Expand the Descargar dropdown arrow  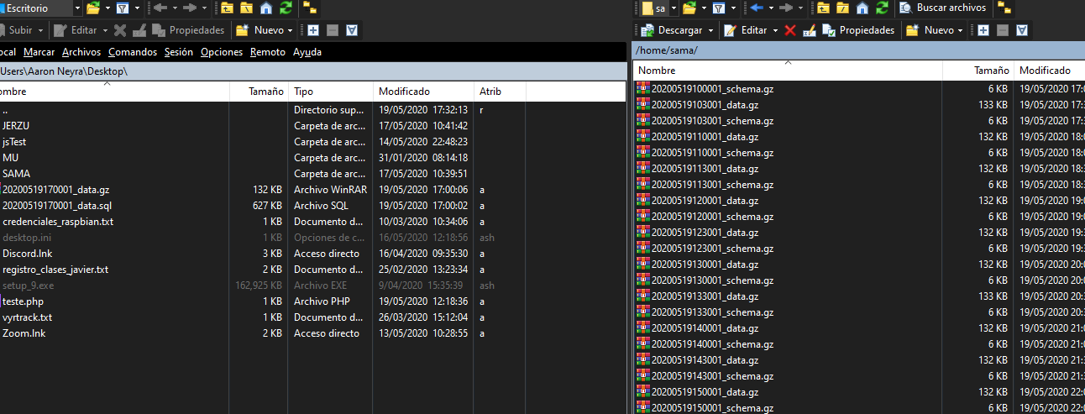click(x=710, y=30)
